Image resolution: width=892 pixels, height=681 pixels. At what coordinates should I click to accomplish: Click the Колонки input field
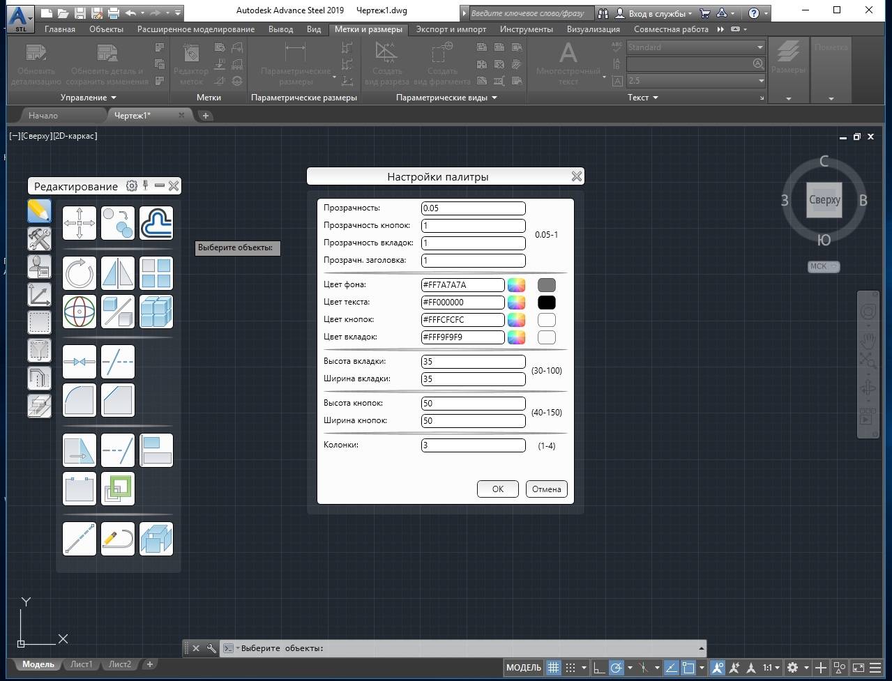point(474,445)
